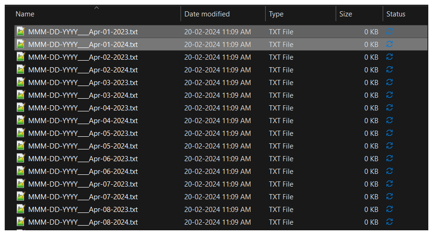The height and width of the screenshot is (235, 433).
Task: Sort files by the Type column
Action: click(x=276, y=14)
